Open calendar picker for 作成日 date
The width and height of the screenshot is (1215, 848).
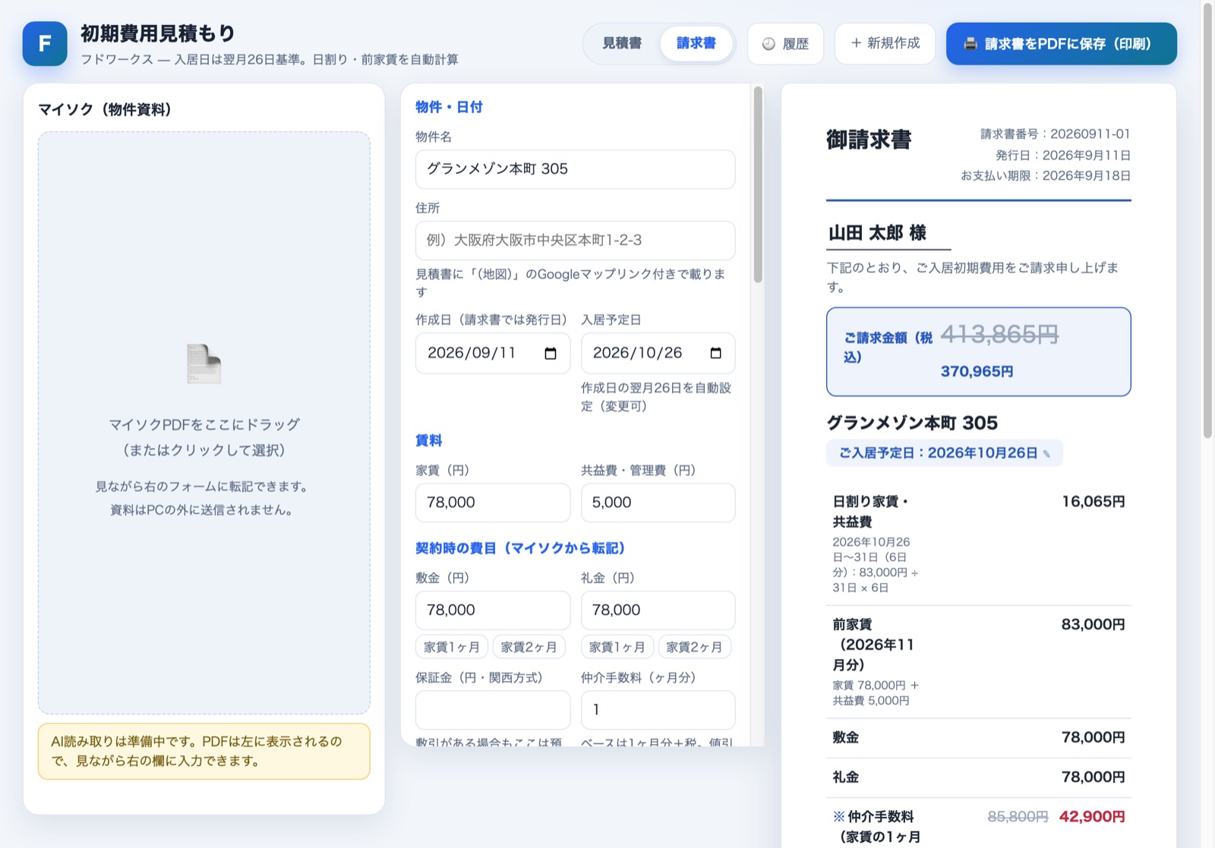(x=551, y=353)
